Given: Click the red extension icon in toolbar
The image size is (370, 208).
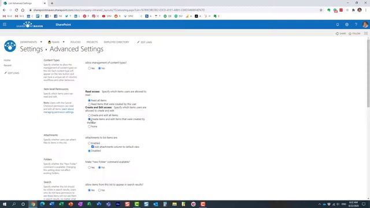Looking at the screenshot, I should (x=341, y=10).
